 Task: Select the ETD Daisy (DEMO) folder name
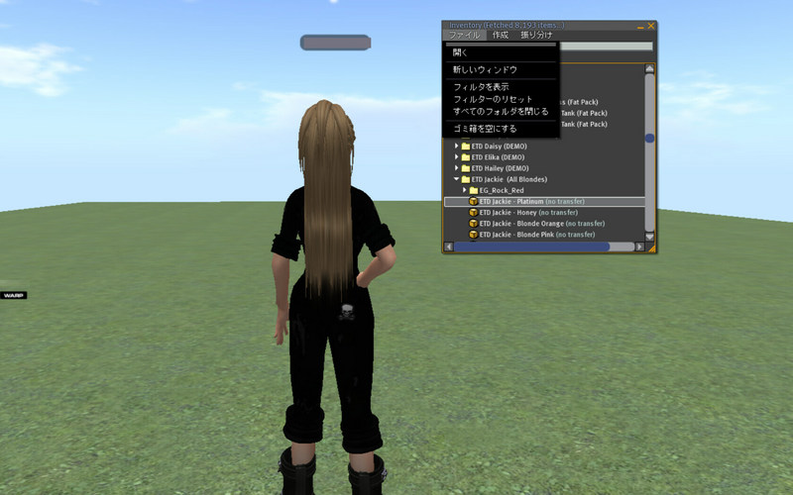point(500,146)
